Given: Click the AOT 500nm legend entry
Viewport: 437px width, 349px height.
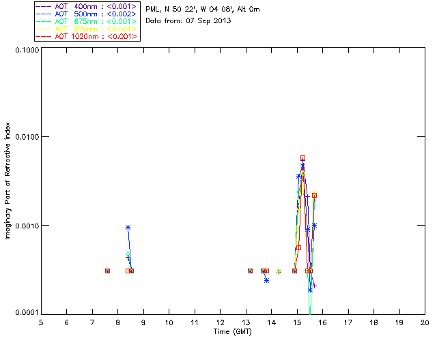Looking at the screenshot, I should pyautogui.click(x=87, y=14).
